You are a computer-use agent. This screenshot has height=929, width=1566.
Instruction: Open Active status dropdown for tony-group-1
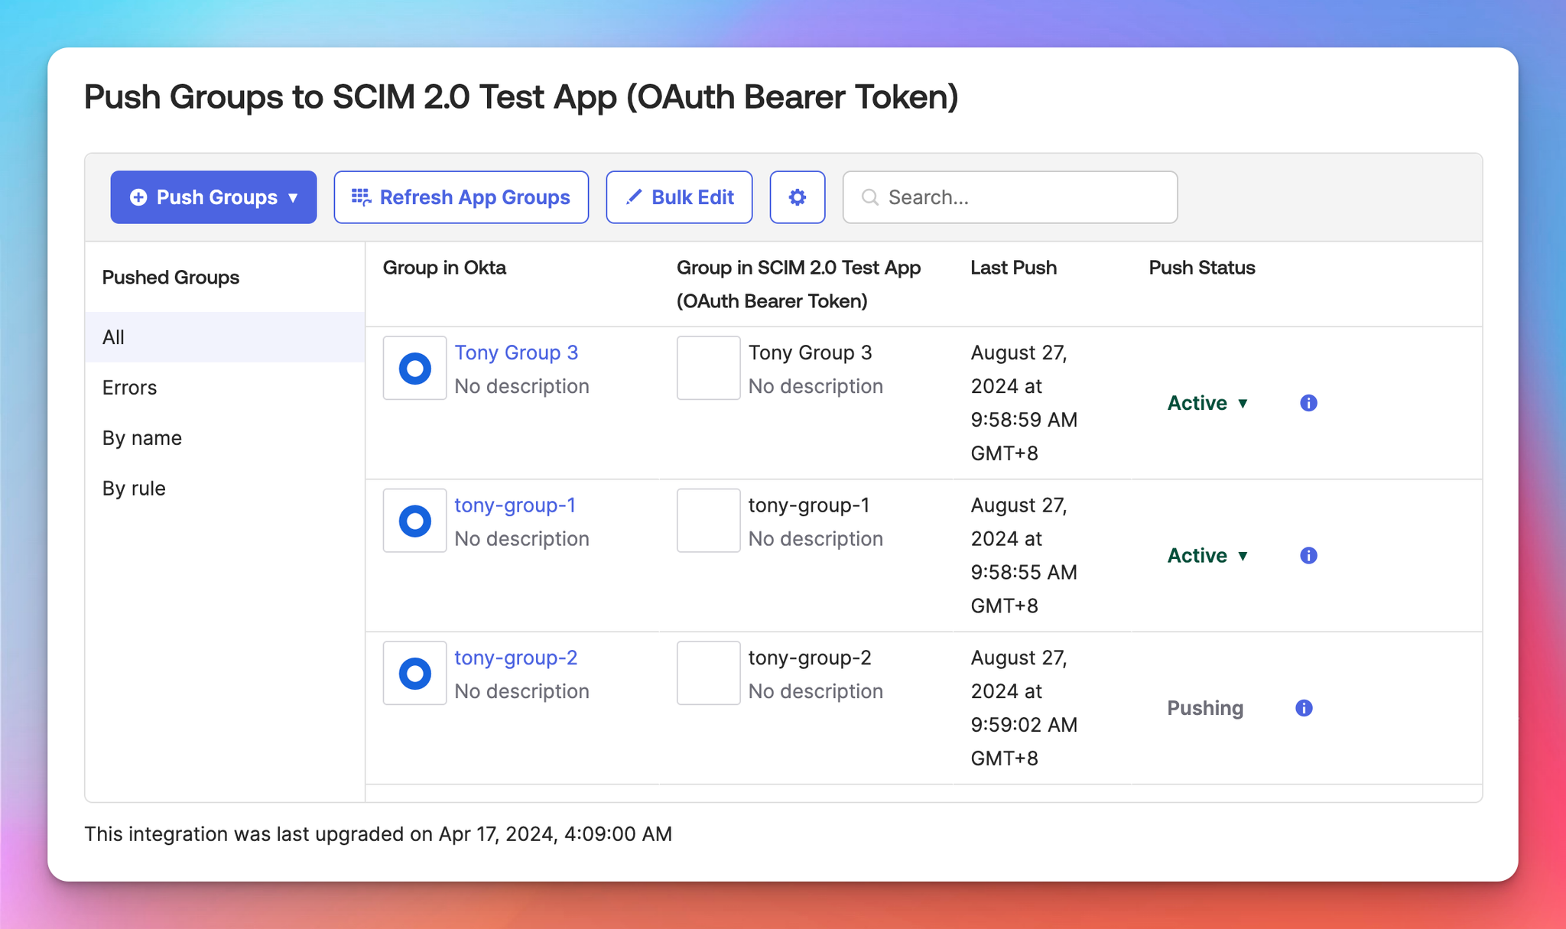coord(1208,556)
